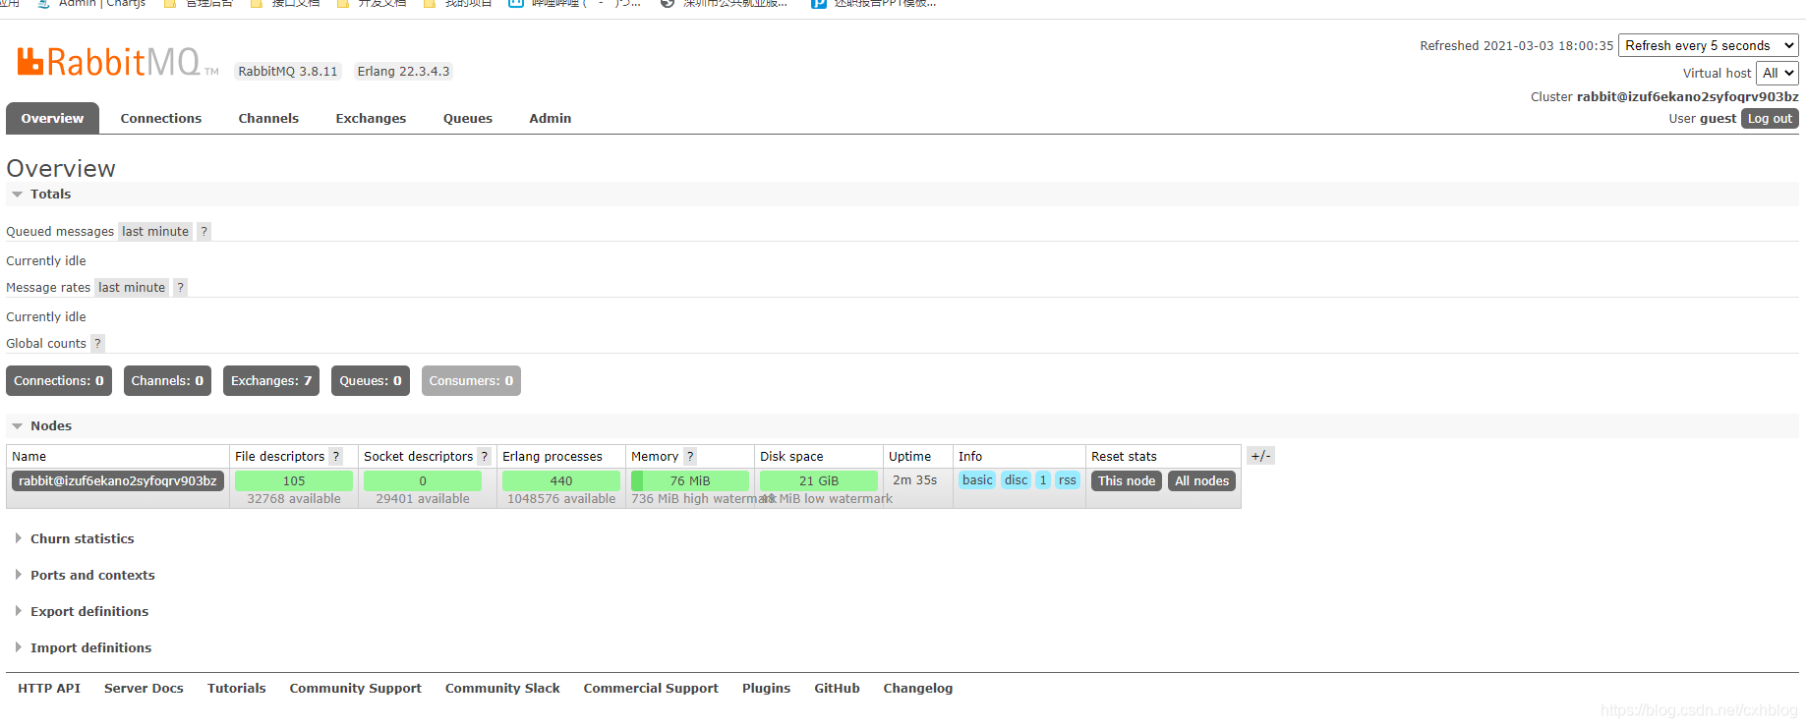Change Message rates last minute range
The height and width of the screenshot is (728, 1806).
coord(132,288)
